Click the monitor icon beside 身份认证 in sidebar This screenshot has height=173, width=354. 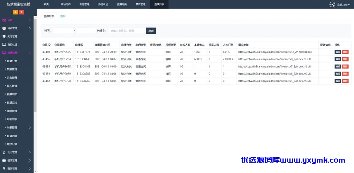coord(4,45)
